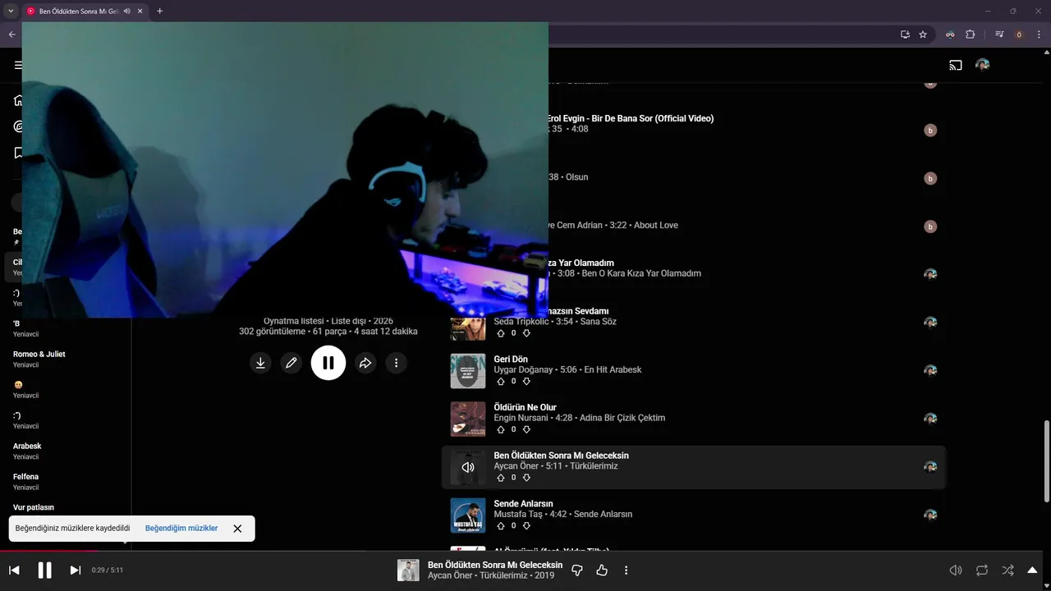The height and width of the screenshot is (591, 1051).
Task: Downvote Sende Anlarsın
Action: [526, 525]
